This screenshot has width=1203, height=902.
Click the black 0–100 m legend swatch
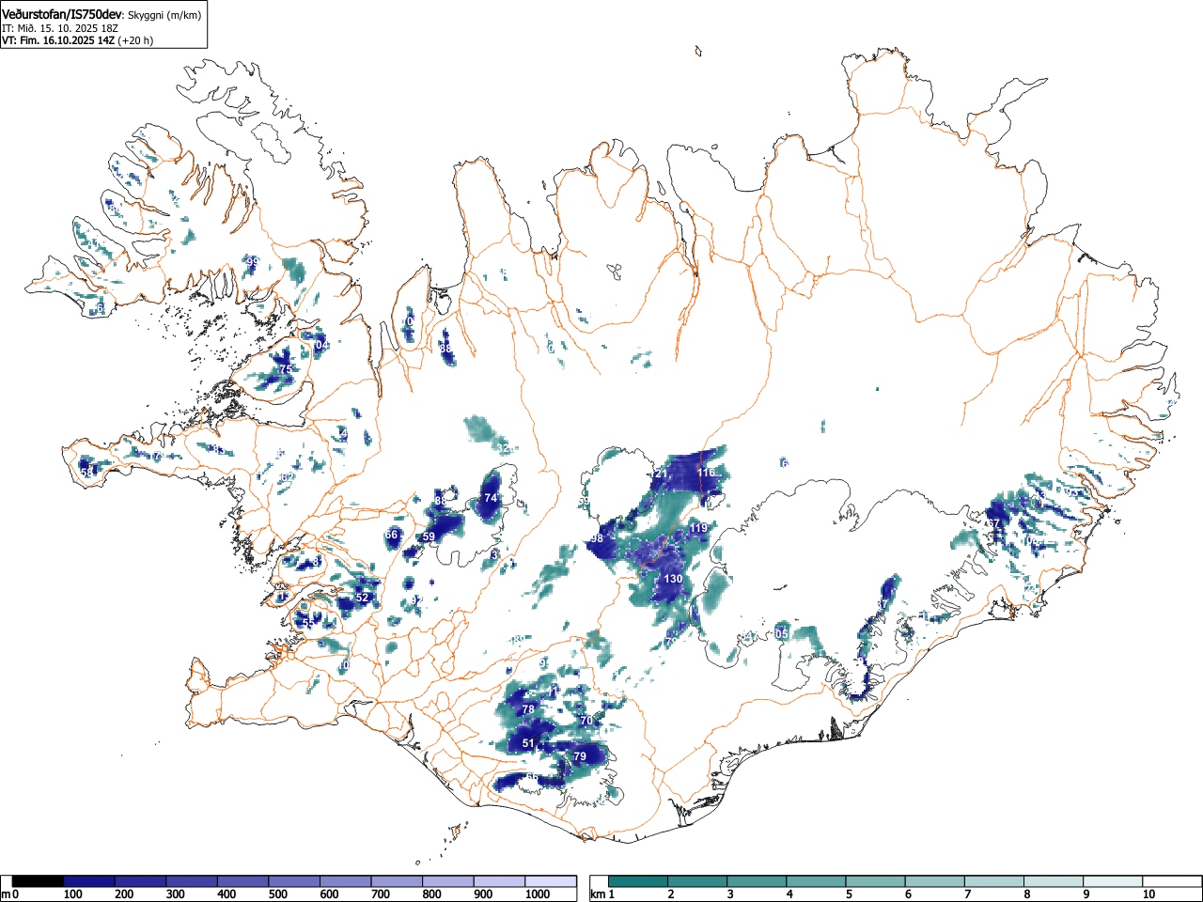pos(39,881)
